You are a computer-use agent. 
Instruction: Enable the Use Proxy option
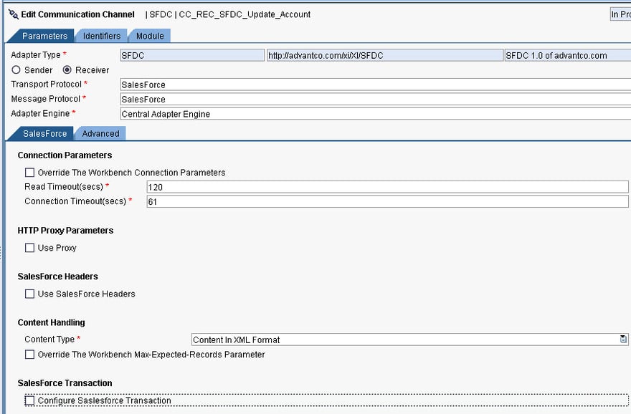click(x=29, y=247)
